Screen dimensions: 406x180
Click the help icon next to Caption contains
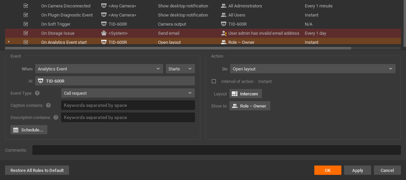[48, 105]
